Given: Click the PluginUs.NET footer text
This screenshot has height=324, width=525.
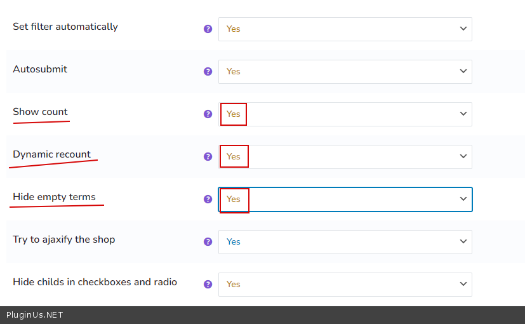Looking at the screenshot, I should pyautogui.click(x=35, y=315).
